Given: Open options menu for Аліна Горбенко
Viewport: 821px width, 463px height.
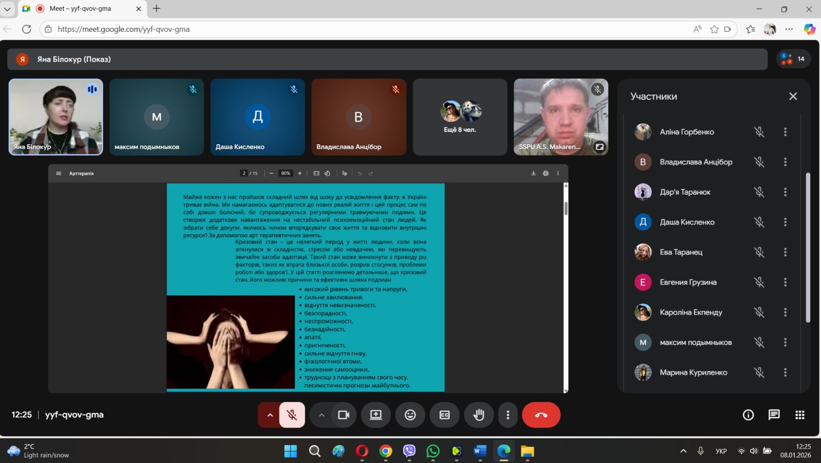Looking at the screenshot, I should pyautogui.click(x=785, y=132).
